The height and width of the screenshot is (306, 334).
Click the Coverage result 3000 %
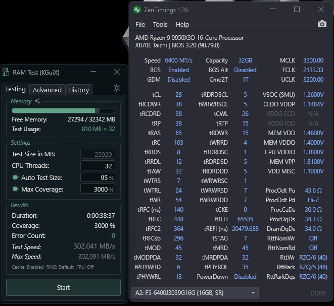coord(105,226)
